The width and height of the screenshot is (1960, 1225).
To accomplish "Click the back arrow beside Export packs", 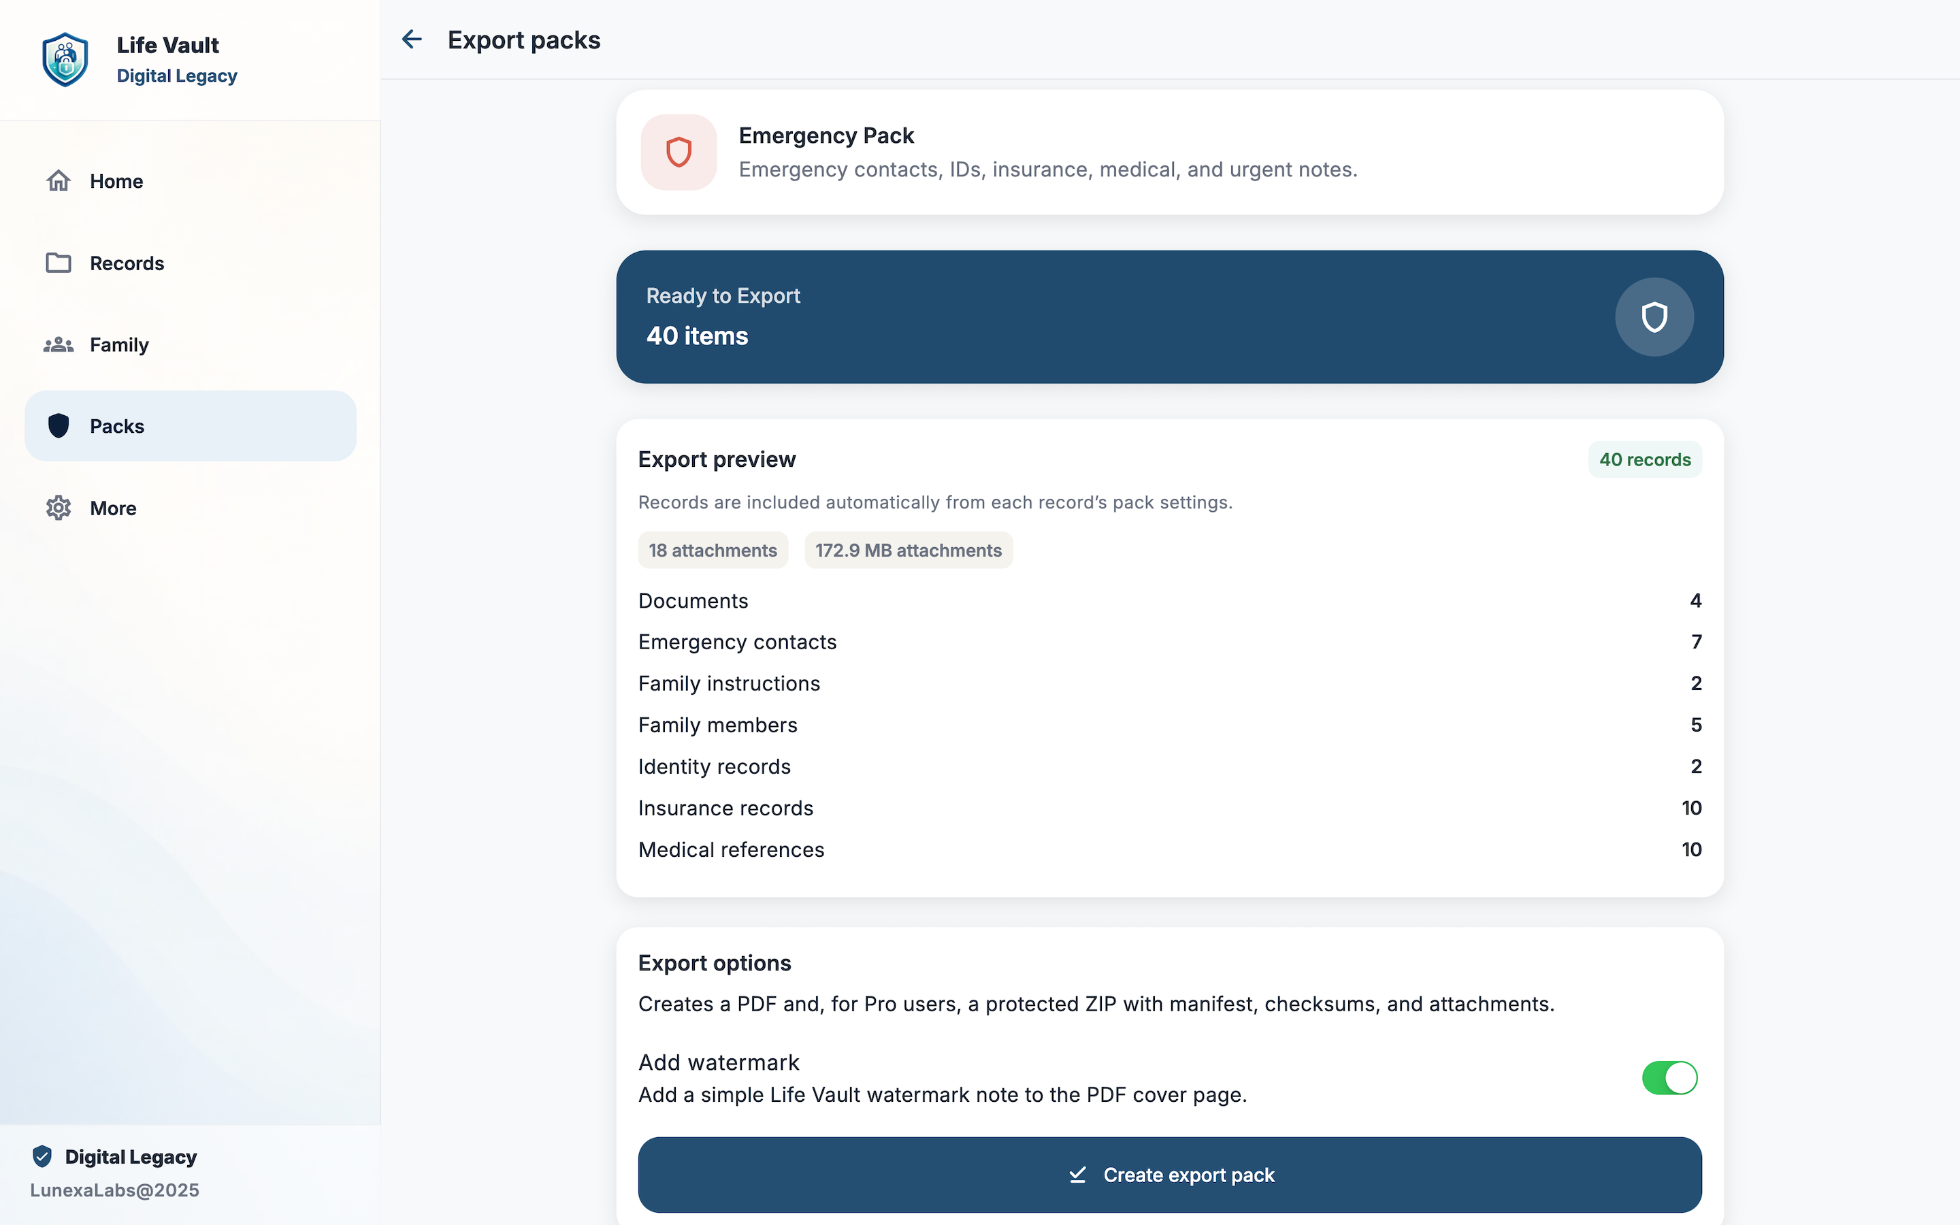I will tap(412, 39).
